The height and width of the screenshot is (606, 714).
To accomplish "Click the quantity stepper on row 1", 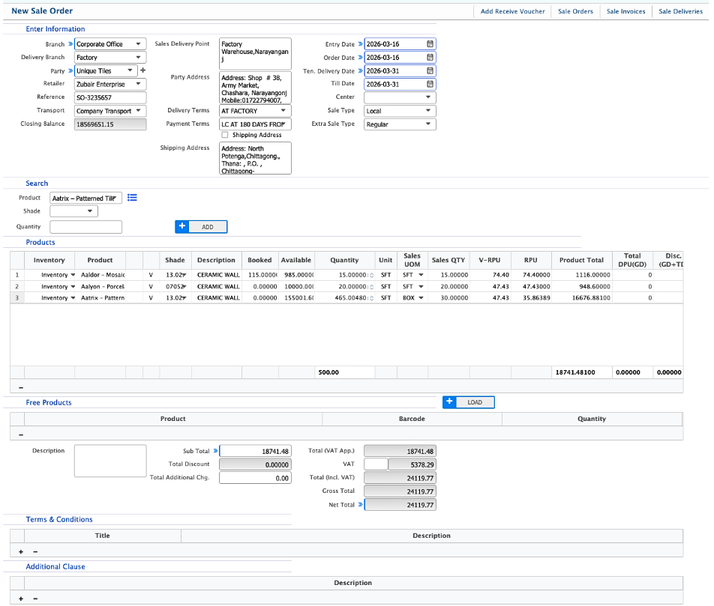I will click(x=371, y=275).
